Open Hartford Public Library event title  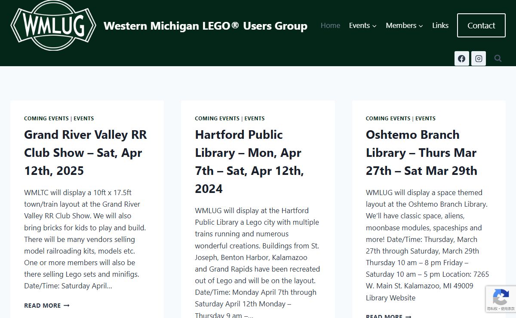(x=249, y=162)
